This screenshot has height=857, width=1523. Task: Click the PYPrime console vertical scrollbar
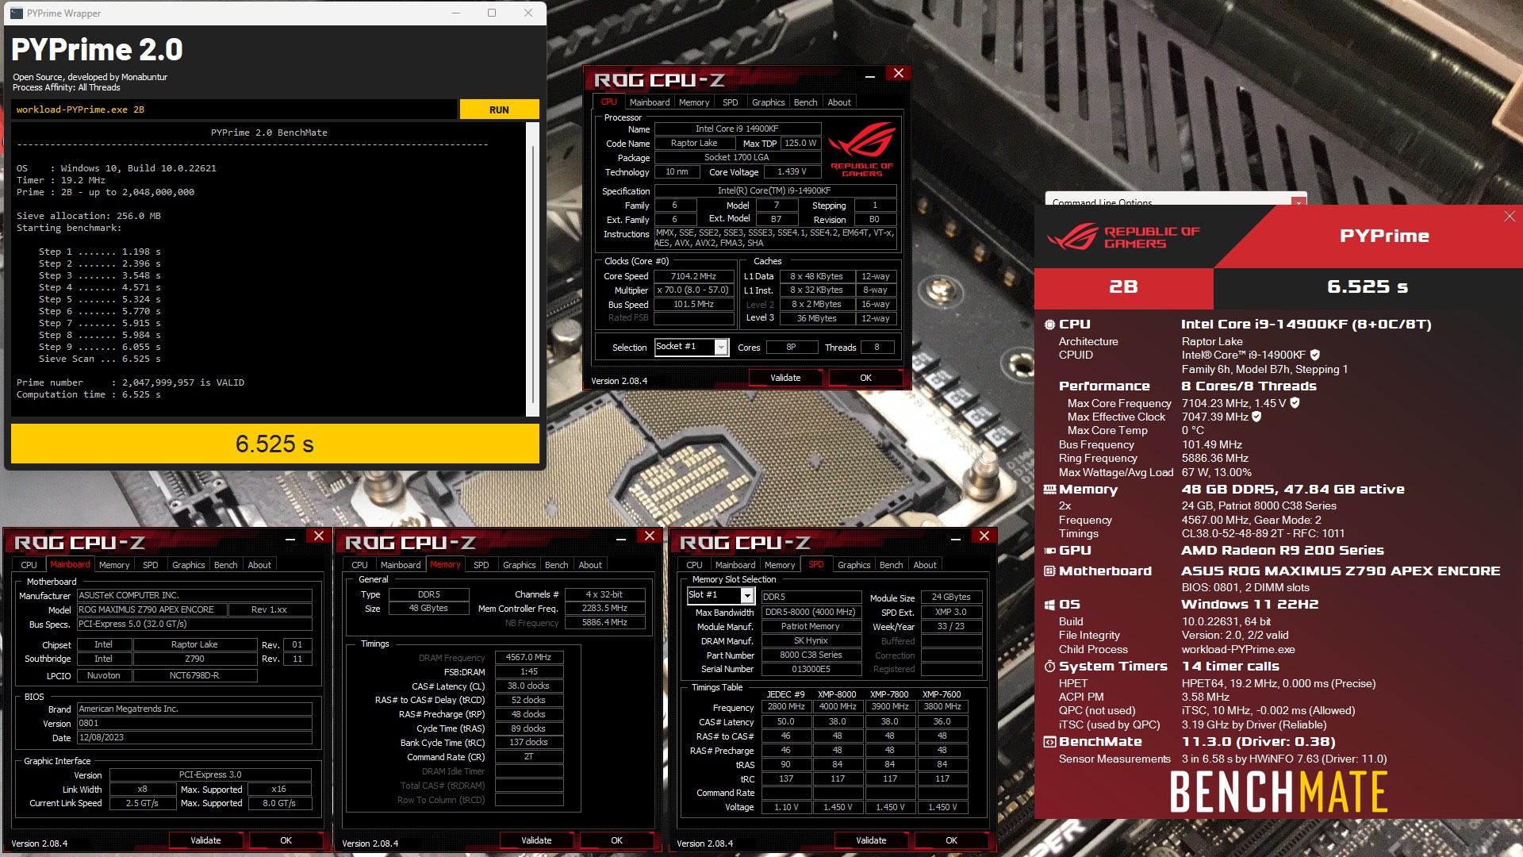point(532,270)
